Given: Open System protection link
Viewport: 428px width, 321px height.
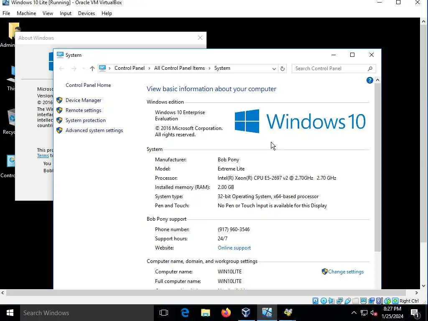Looking at the screenshot, I should [x=85, y=120].
